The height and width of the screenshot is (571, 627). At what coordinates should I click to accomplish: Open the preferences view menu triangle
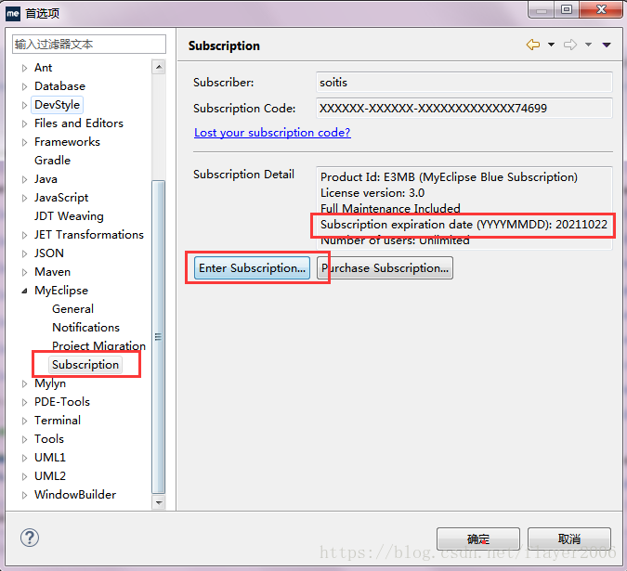click(x=607, y=45)
